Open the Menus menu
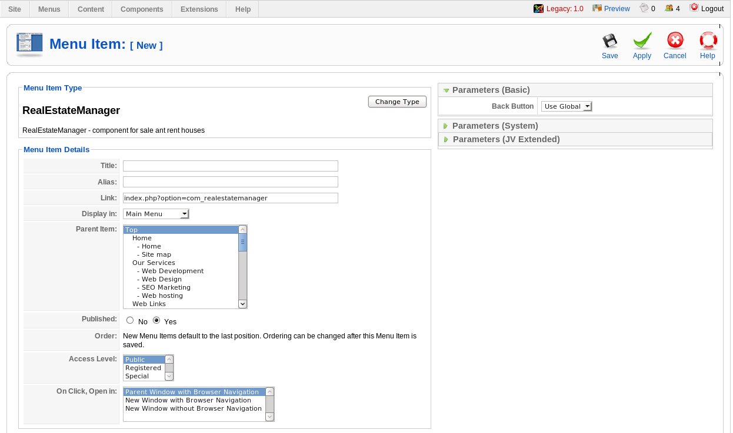 coord(49,9)
